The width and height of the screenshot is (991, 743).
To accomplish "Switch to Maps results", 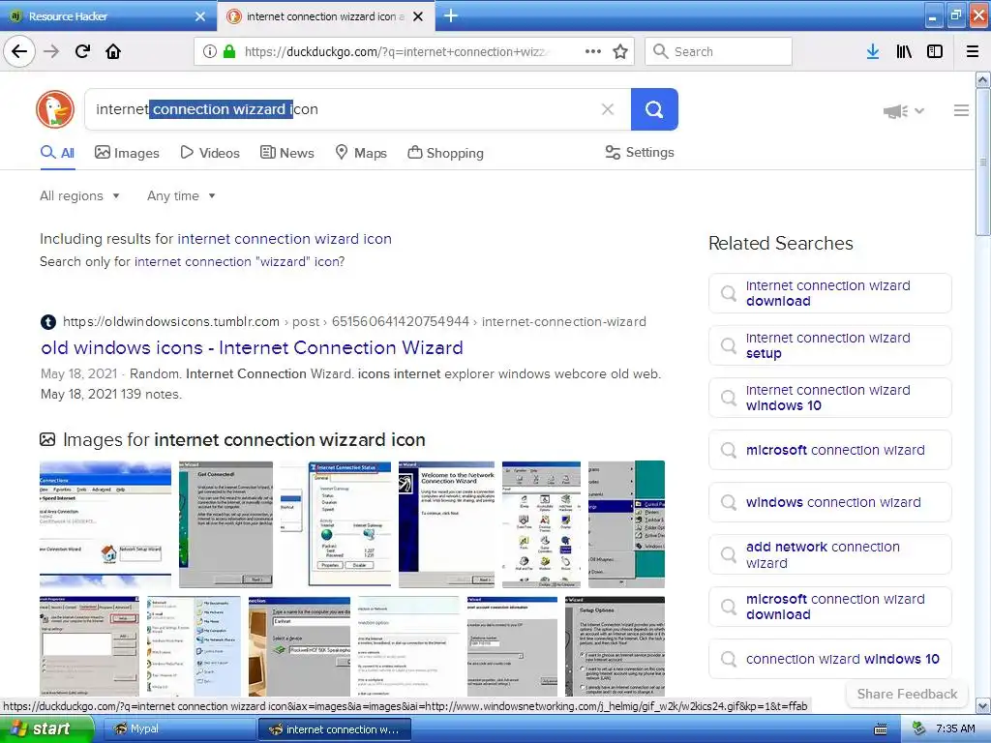I will (x=361, y=153).
